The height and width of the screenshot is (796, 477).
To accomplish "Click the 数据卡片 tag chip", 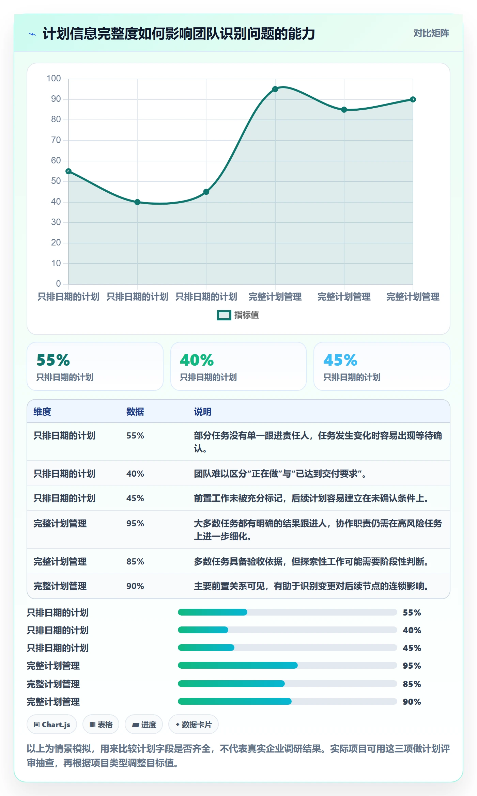I will click(x=194, y=725).
